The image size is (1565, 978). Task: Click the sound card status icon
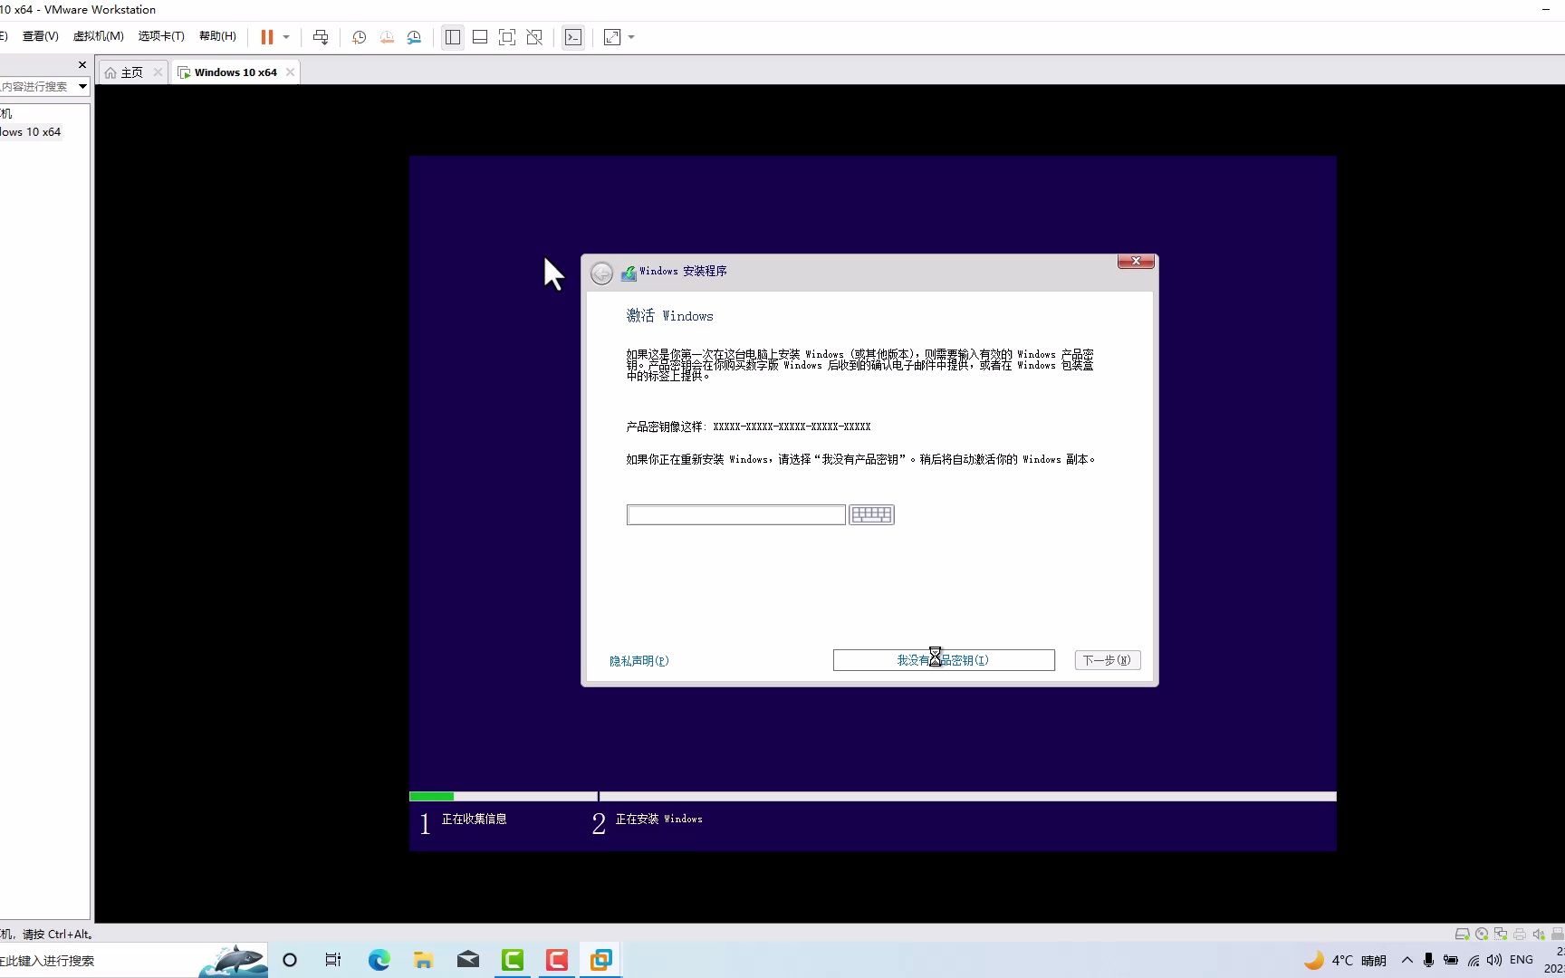[x=1539, y=934]
